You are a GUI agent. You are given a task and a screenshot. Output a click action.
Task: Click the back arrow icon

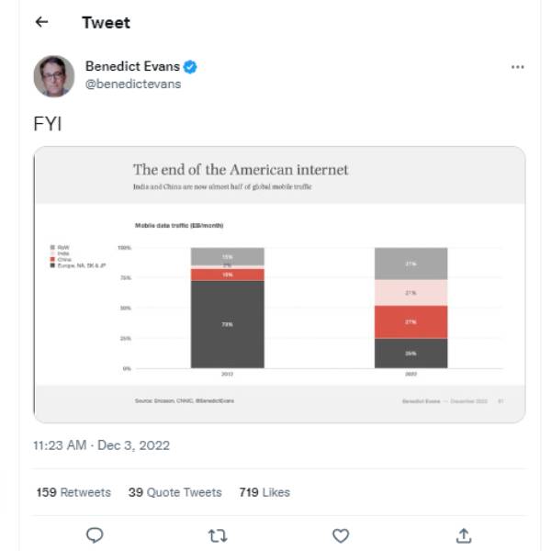click(x=41, y=22)
